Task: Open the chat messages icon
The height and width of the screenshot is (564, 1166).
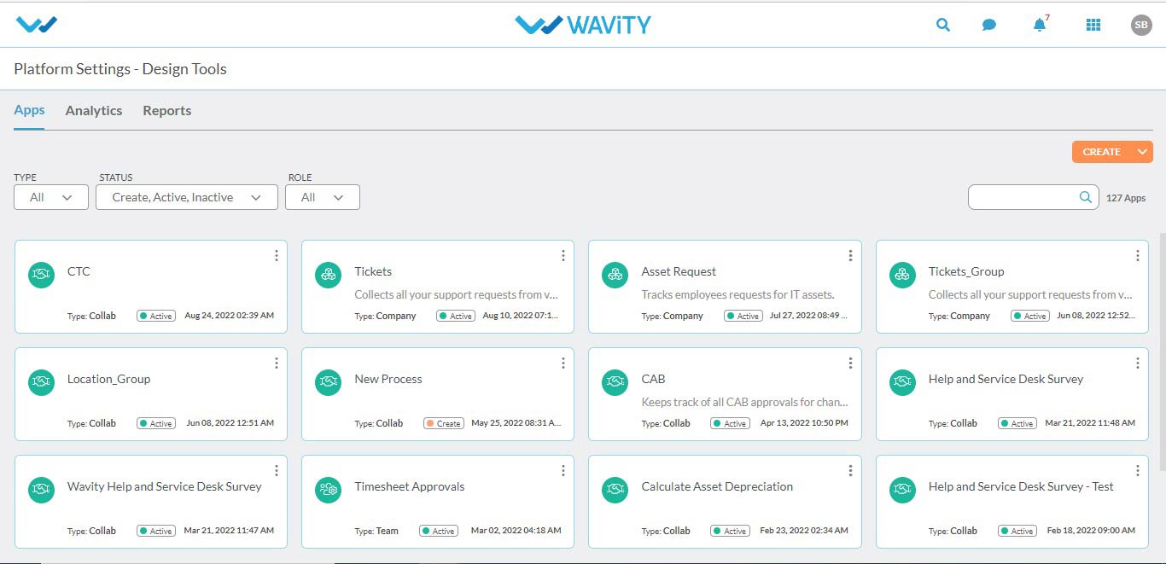Action: (x=989, y=25)
